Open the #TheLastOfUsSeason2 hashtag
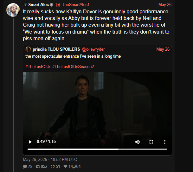 pyautogui.click(x=73, y=67)
